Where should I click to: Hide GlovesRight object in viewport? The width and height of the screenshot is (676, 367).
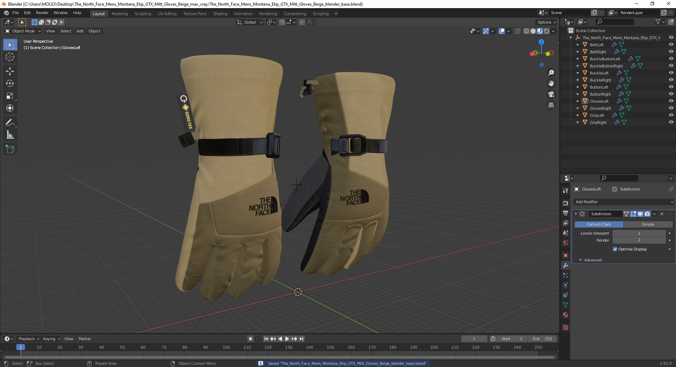(x=671, y=108)
